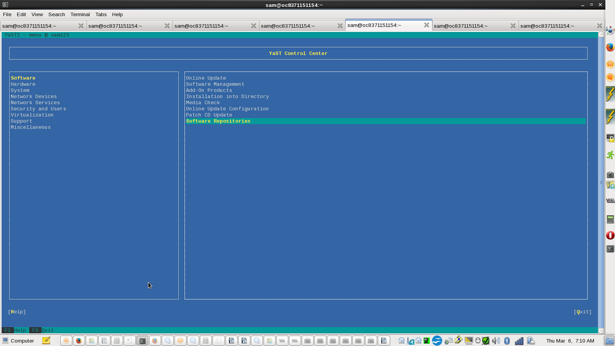Click the bracketed [Help] button in YaST
Screen dimensions: 615x346
click(17, 312)
